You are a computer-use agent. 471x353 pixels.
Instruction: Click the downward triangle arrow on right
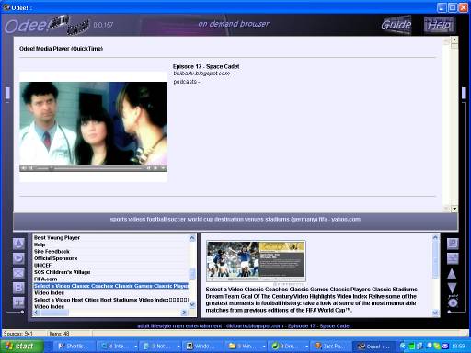click(x=453, y=288)
